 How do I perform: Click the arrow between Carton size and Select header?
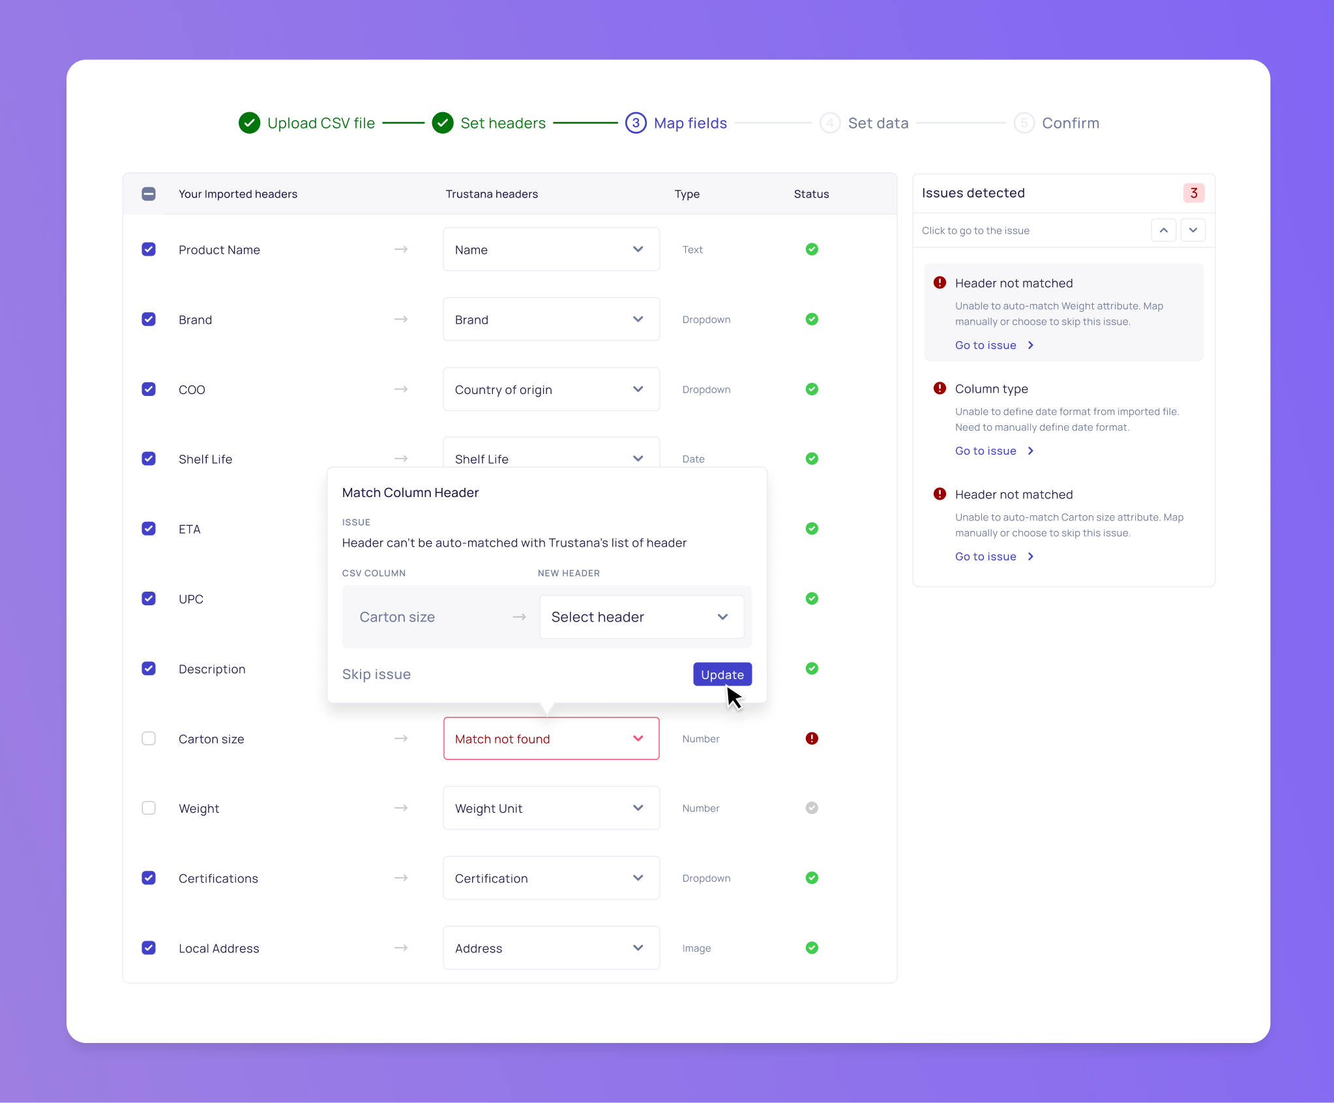518,616
